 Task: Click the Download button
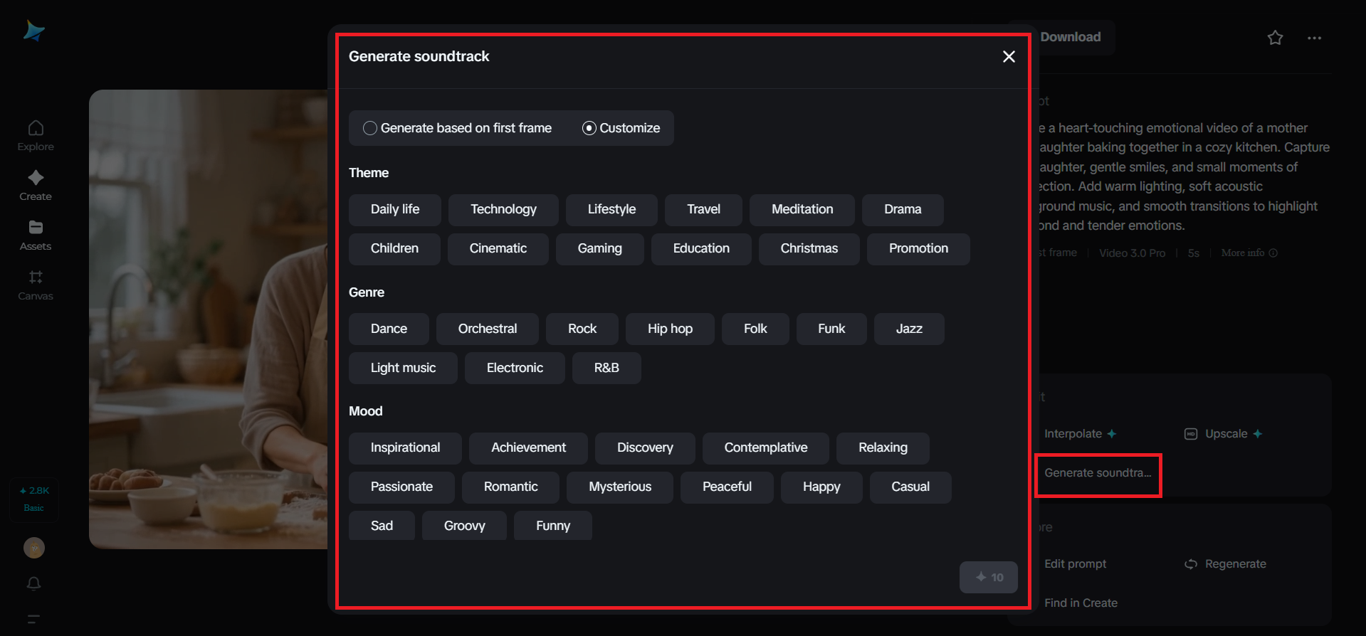pos(1070,36)
